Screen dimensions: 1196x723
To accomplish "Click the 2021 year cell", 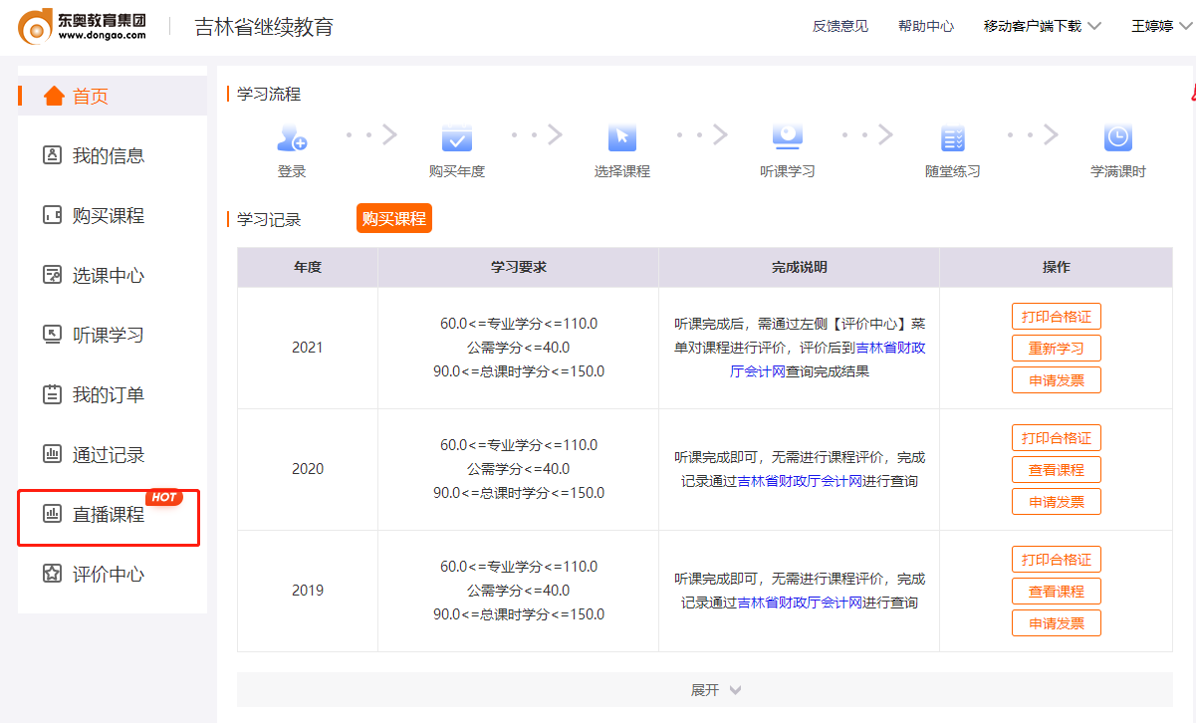I will [x=308, y=349].
